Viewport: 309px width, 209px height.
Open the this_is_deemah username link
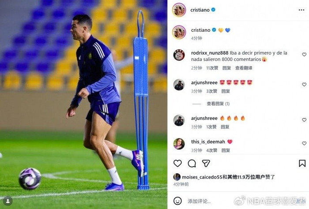pyautogui.click(x=208, y=142)
